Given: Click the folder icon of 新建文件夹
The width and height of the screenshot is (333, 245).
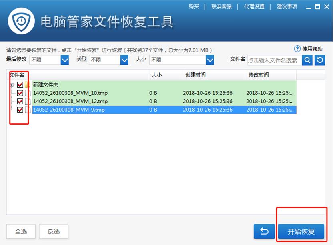Looking at the screenshot, I should pyautogui.click(x=27, y=85).
